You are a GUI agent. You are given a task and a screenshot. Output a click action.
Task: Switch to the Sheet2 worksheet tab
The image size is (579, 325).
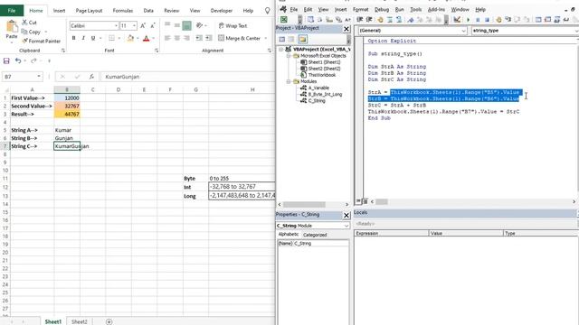pyautogui.click(x=80, y=321)
